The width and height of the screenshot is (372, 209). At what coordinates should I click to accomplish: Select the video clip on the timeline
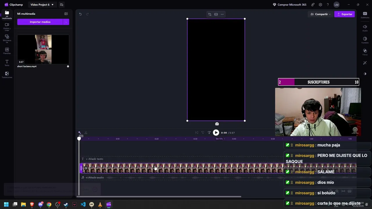(218, 168)
